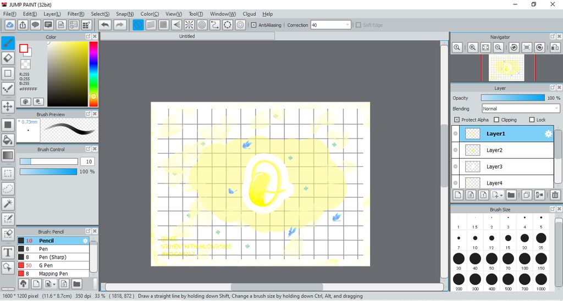This screenshot has height=301, width=563.
Task: Select the Lasso tool
Action: 8,188
